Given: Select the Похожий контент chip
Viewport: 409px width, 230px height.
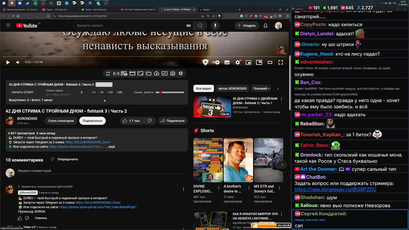Looking at the screenshot, I should coord(262,88).
